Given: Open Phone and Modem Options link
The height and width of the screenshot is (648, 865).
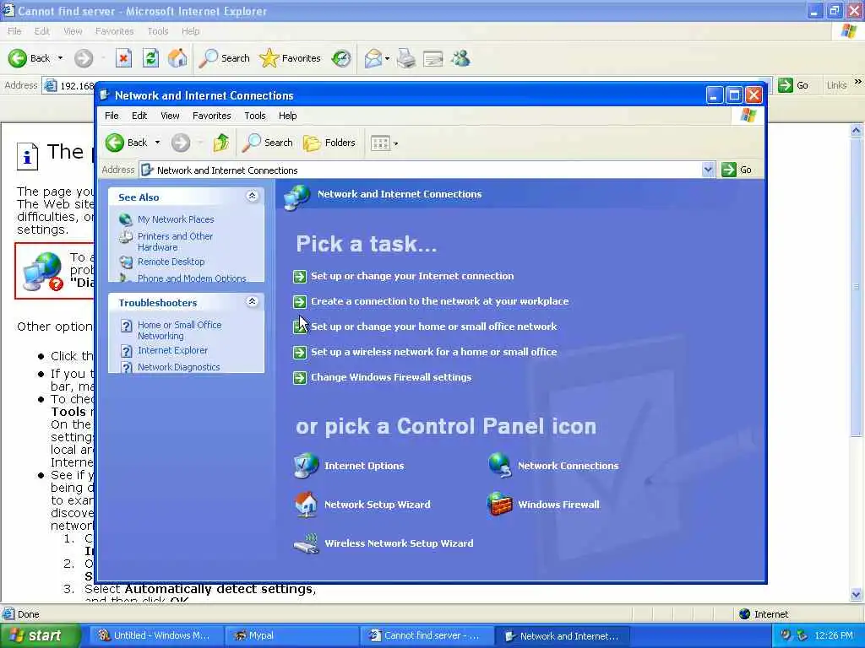Looking at the screenshot, I should click(x=192, y=278).
